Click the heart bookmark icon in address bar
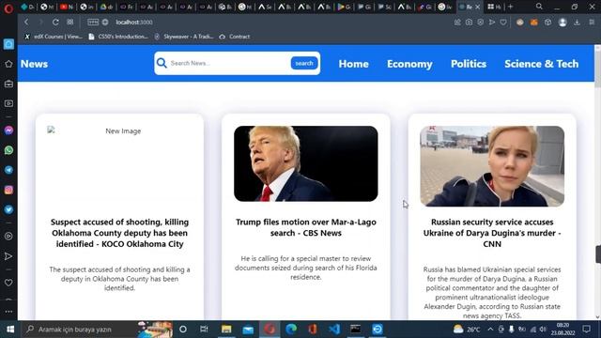The image size is (601, 338). click(503, 23)
